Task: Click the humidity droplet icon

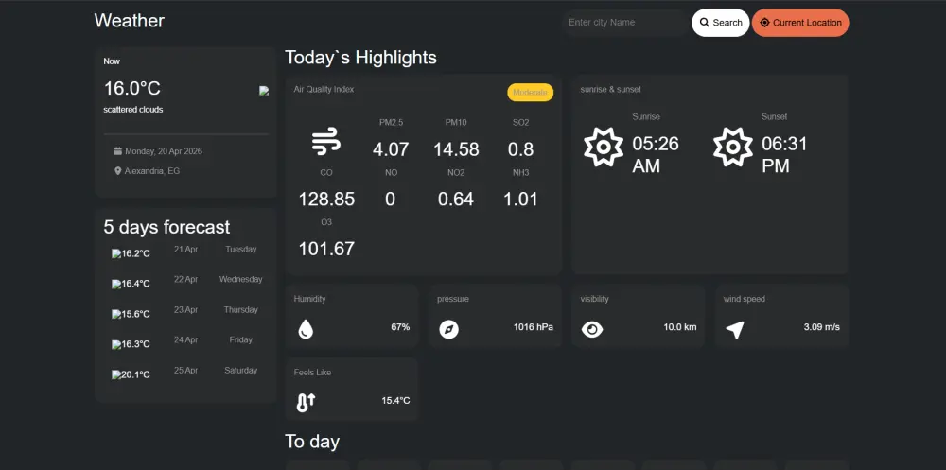Action: point(306,329)
